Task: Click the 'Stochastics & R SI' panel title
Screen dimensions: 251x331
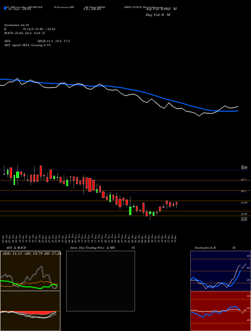Action: [215, 248]
